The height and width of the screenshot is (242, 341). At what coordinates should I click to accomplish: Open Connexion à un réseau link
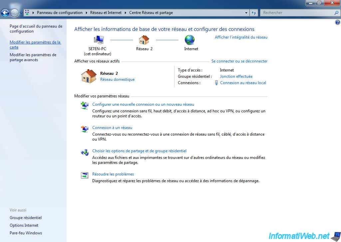tap(112, 128)
